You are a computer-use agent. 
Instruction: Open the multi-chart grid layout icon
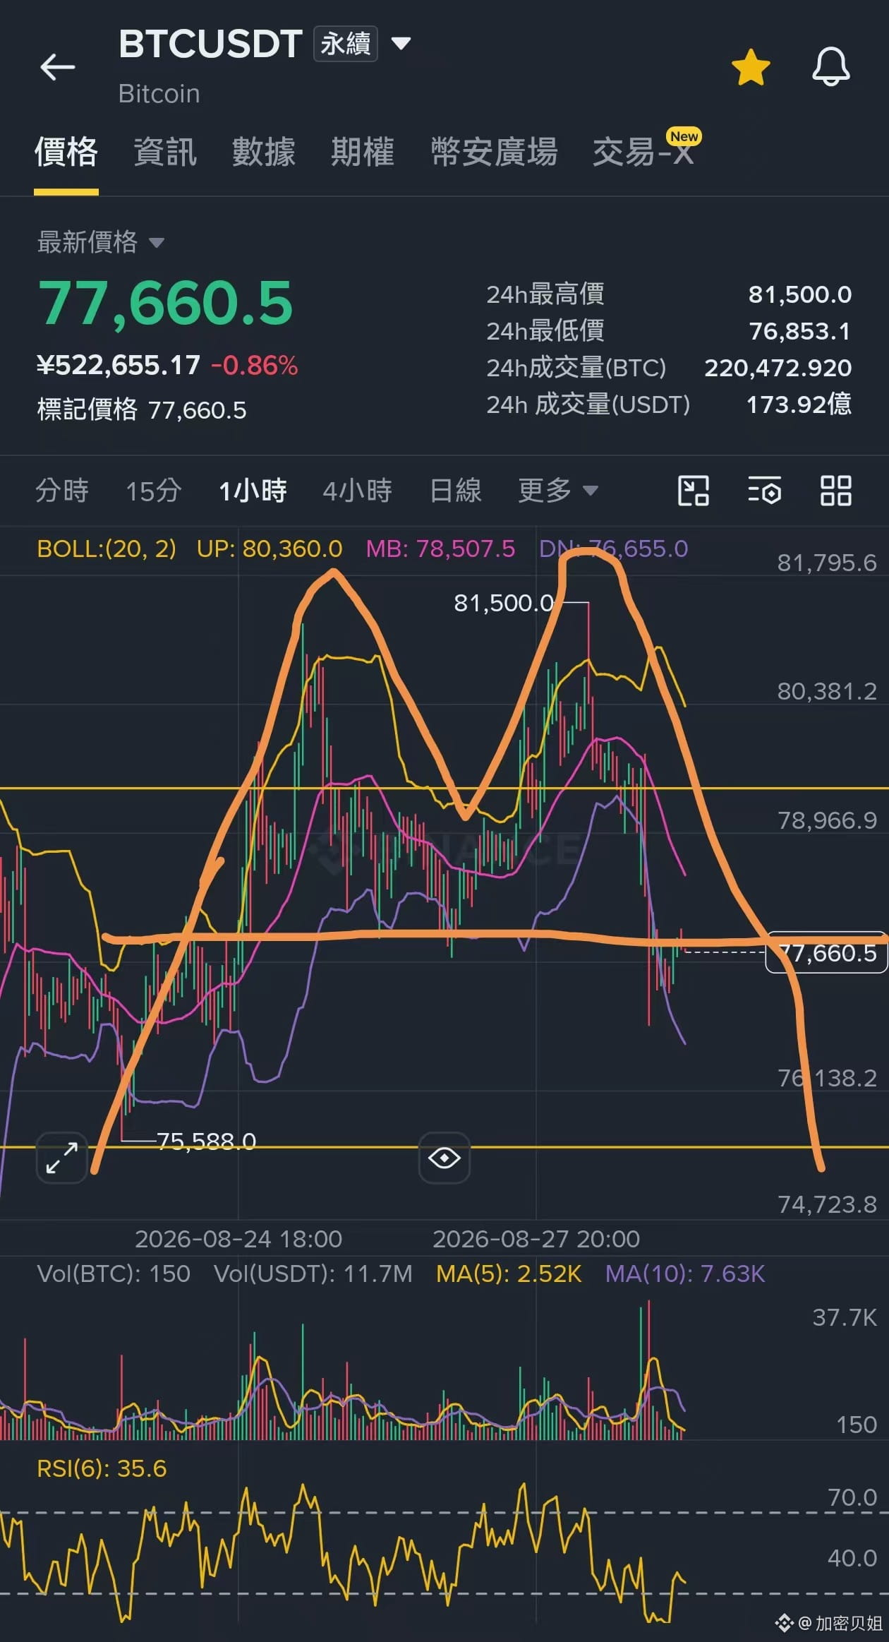(x=836, y=491)
